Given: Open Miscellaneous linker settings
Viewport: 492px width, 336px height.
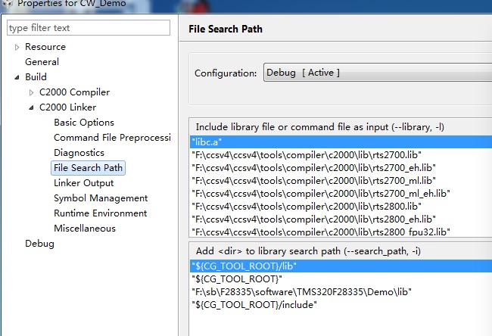Looking at the screenshot, I should tap(85, 229).
